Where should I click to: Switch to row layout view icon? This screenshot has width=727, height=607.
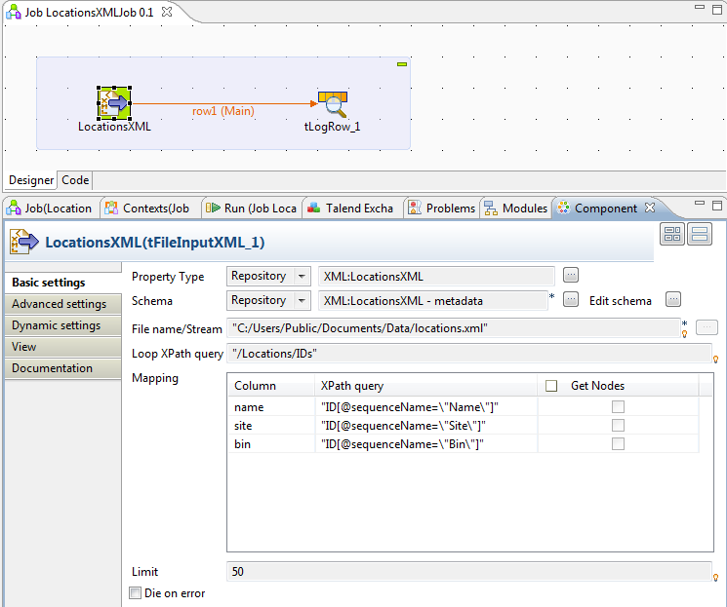point(700,234)
